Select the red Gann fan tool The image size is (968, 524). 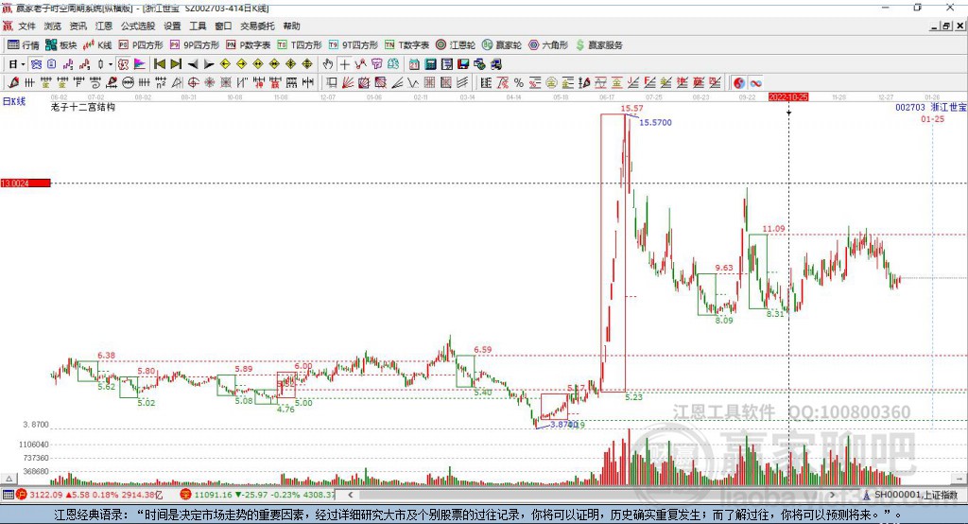[x=348, y=83]
